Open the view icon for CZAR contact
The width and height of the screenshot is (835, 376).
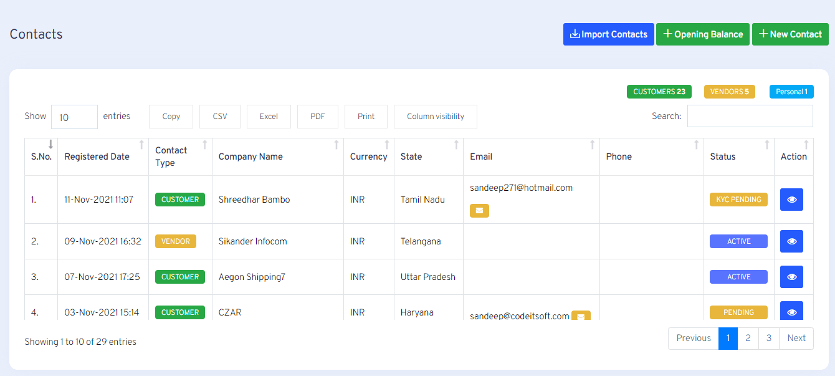pos(791,312)
